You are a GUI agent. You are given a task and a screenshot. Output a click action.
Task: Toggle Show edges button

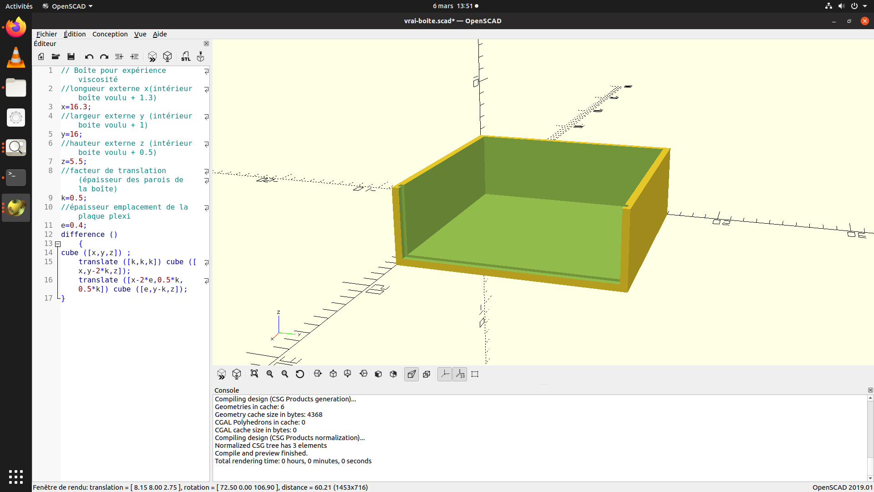click(475, 374)
